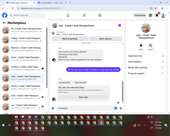Expand Media, files and links section
The image size is (170, 136).
coord(146,68)
